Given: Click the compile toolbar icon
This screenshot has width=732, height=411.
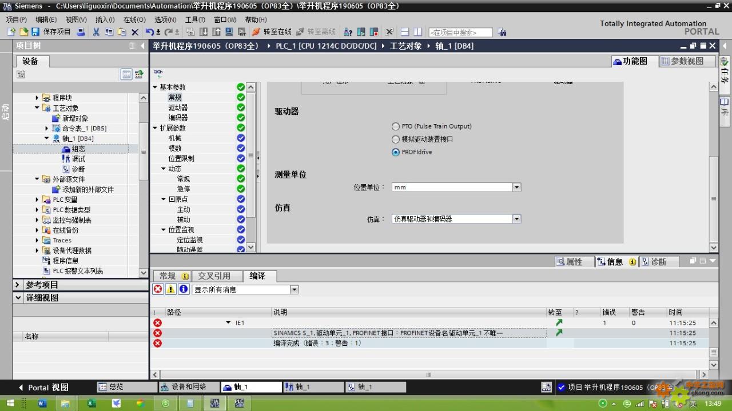Looking at the screenshot, I should (x=190, y=32).
